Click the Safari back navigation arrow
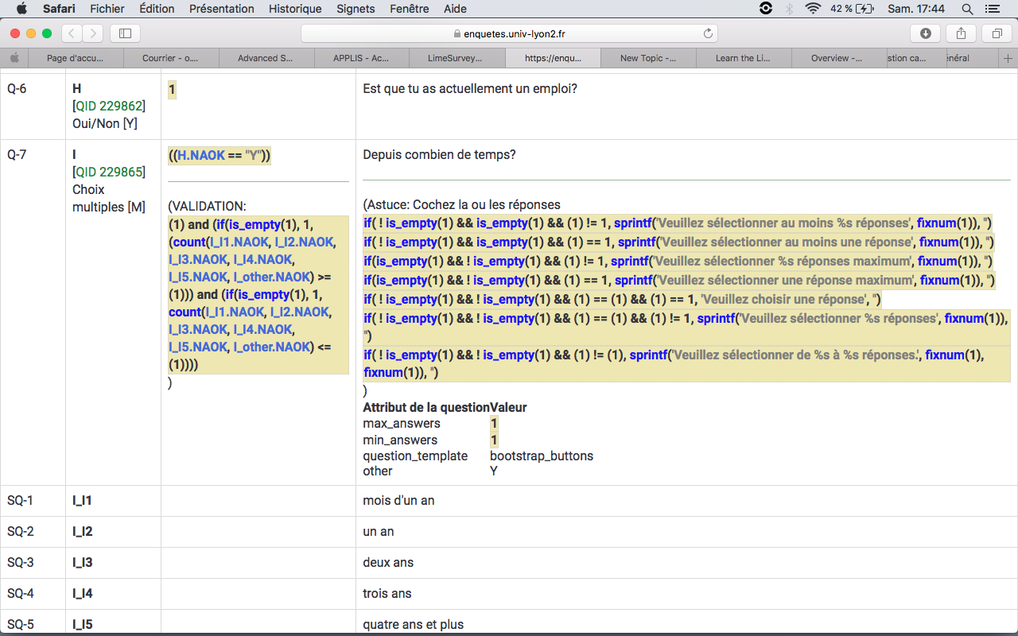The height and width of the screenshot is (636, 1018). click(x=72, y=33)
